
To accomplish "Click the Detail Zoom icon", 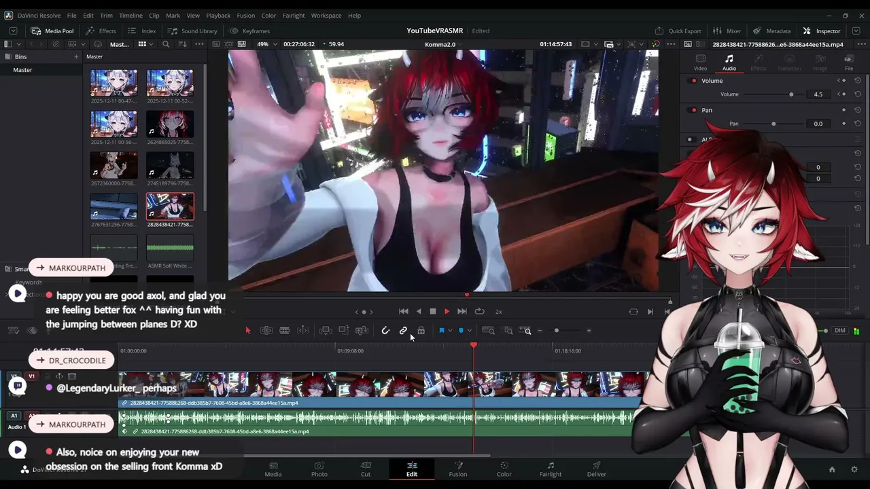I will [x=508, y=331].
